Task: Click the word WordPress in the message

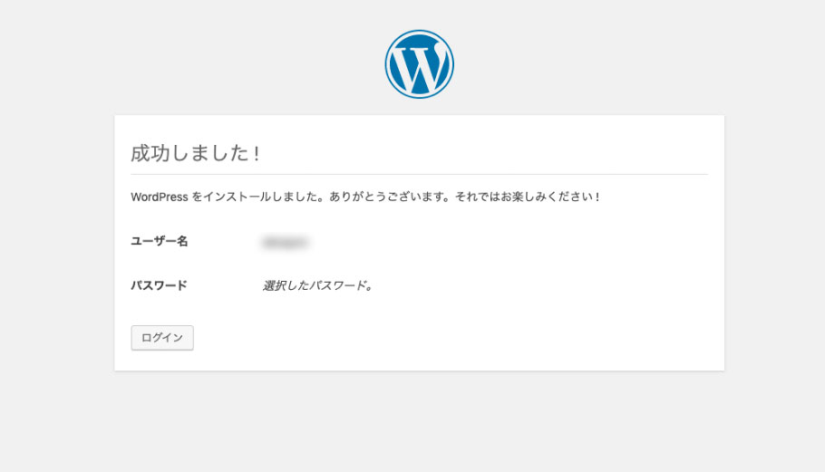Action: tap(160, 197)
